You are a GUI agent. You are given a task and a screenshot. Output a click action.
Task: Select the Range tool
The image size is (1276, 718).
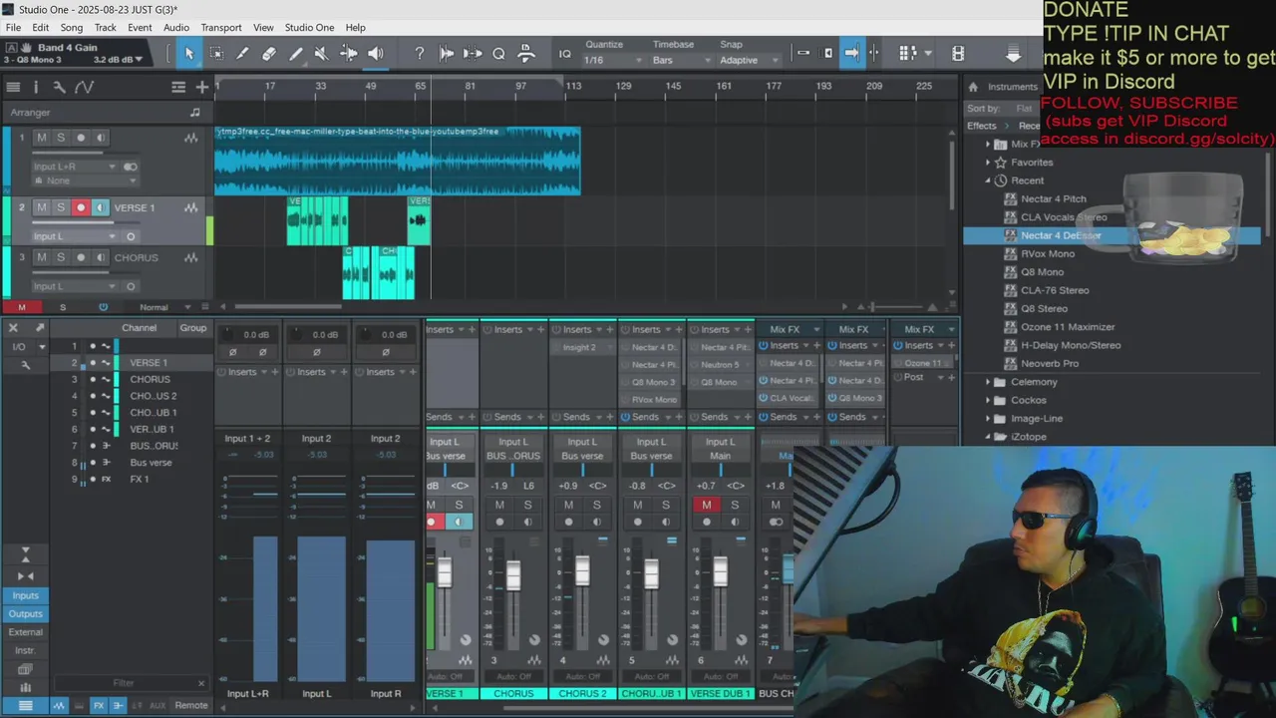pos(215,54)
